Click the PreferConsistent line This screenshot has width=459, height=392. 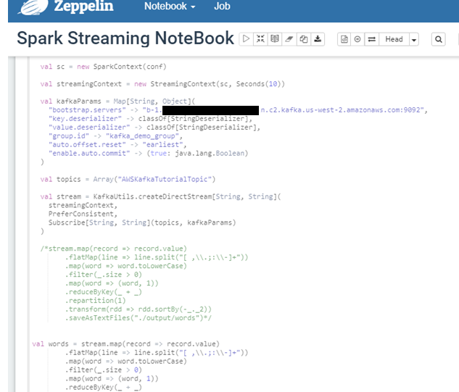coord(83,214)
